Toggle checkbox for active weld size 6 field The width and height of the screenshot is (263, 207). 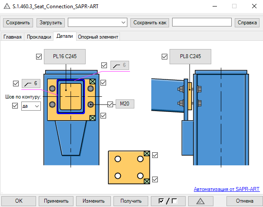point(16,83)
